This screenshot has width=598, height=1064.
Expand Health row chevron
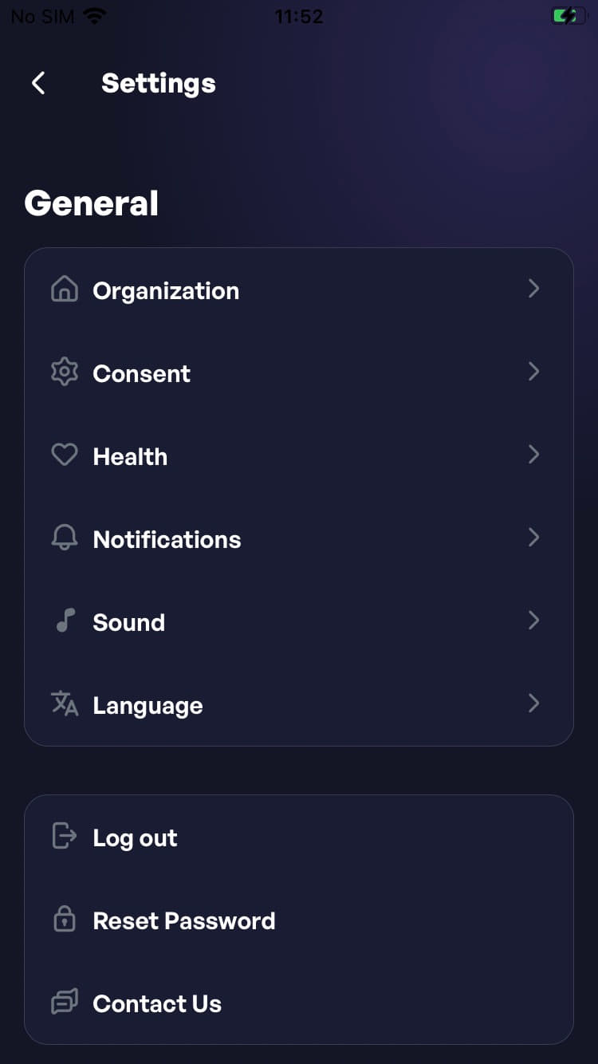tap(534, 455)
